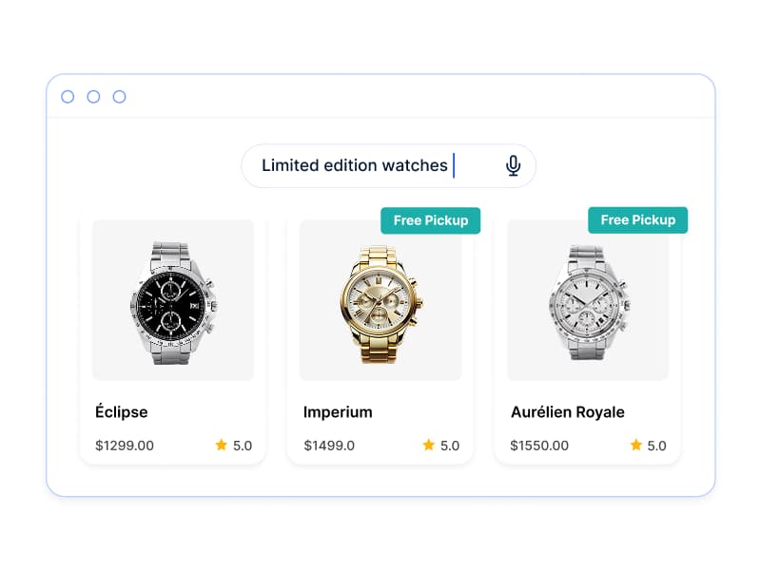Click the $1550.00 price label
This screenshot has height=570, width=761.
pyautogui.click(x=539, y=446)
